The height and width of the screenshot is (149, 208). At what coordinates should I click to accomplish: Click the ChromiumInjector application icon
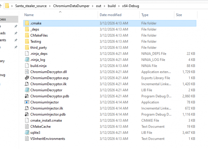(x=27, y=102)
